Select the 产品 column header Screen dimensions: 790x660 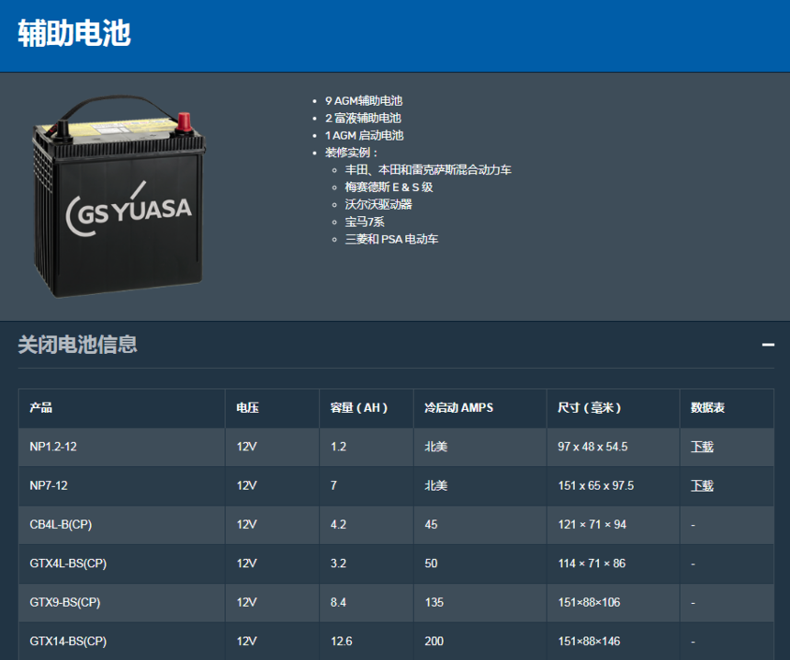click(122, 408)
